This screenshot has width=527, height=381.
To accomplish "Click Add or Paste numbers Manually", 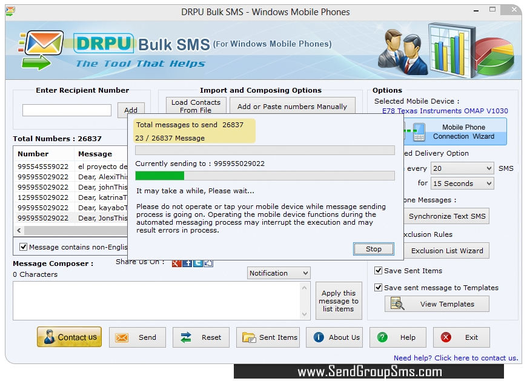I will [x=292, y=105].
